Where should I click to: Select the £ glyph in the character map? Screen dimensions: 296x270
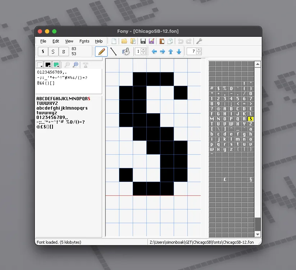point(225,179)
